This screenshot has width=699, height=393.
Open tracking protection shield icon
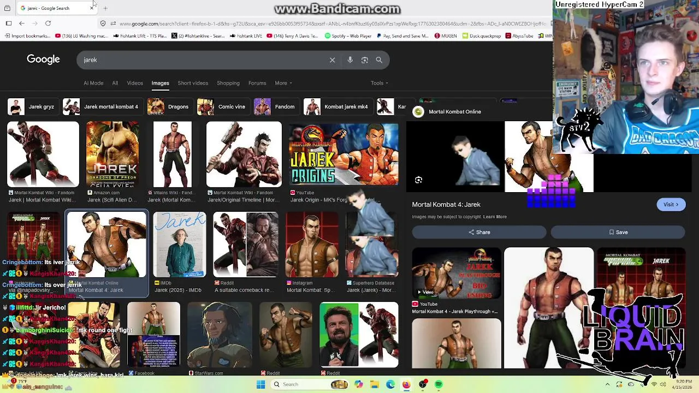tap(103, 23)
